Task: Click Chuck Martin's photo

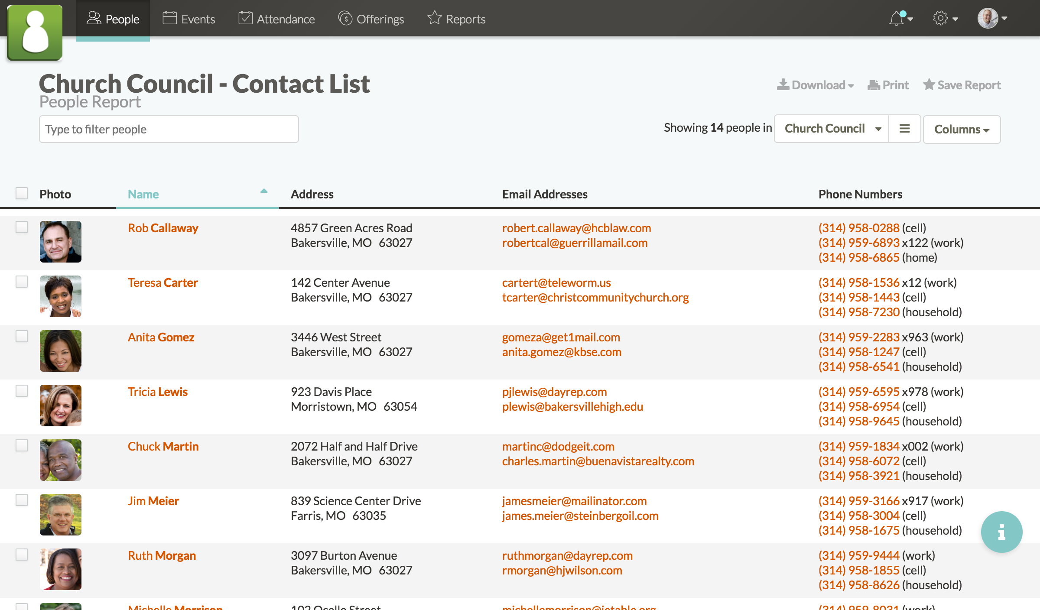Action: pos(61,460)
